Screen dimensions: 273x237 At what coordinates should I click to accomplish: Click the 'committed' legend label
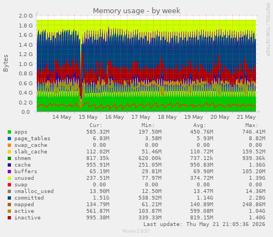pos(29,198)
